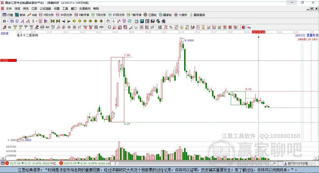The image size is (319, 173).
Task: Open the P数字表 tool
Action: [82, 15]
